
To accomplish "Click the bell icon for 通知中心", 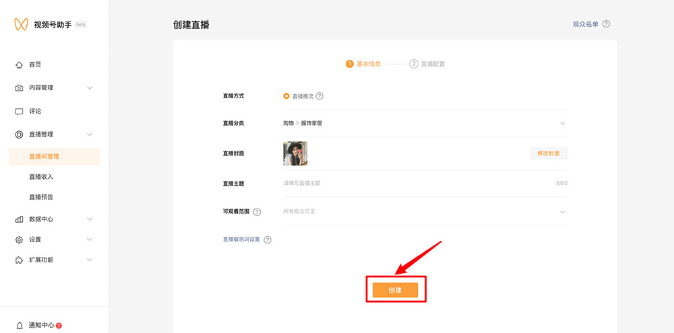I will tap(19, 326).
